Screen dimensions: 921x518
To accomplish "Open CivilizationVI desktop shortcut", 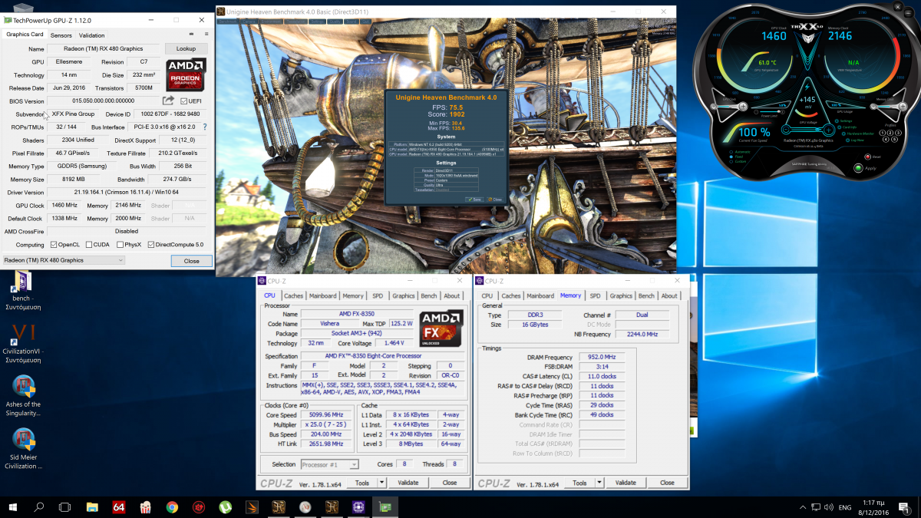I will 21,343.
